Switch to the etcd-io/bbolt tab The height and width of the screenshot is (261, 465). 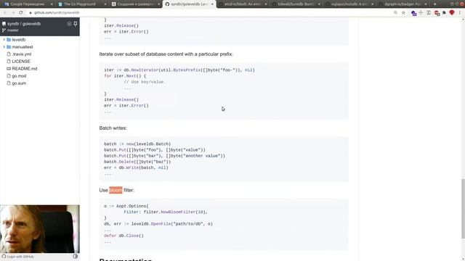[x=243, y=4]
